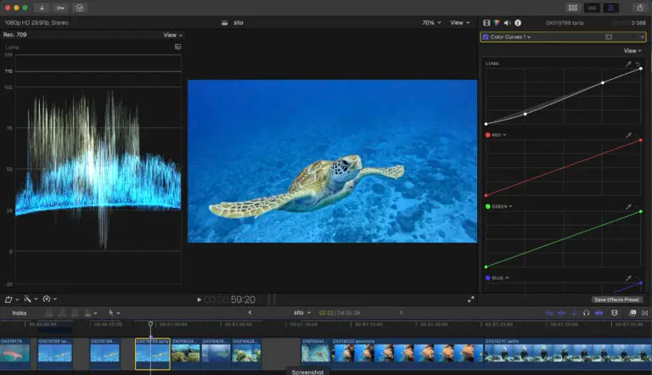Click the Index button

coord(20,313)
